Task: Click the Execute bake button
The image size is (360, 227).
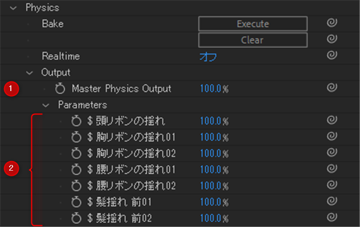Action: point(253,24)
